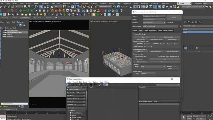Screen dimensions: 213x120
Task: Toggle the 3D Snaps icon
Action: coord(81,7)
